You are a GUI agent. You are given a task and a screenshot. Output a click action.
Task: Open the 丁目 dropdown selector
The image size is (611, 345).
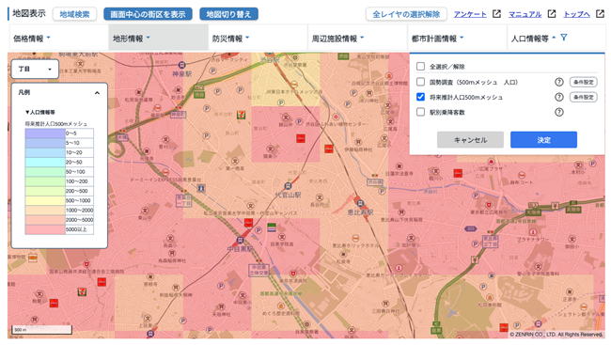click(35, 69)
